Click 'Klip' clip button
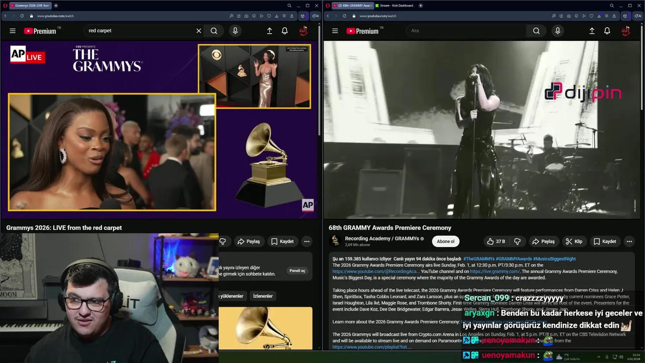645x363 pixels. click(574, 241)
